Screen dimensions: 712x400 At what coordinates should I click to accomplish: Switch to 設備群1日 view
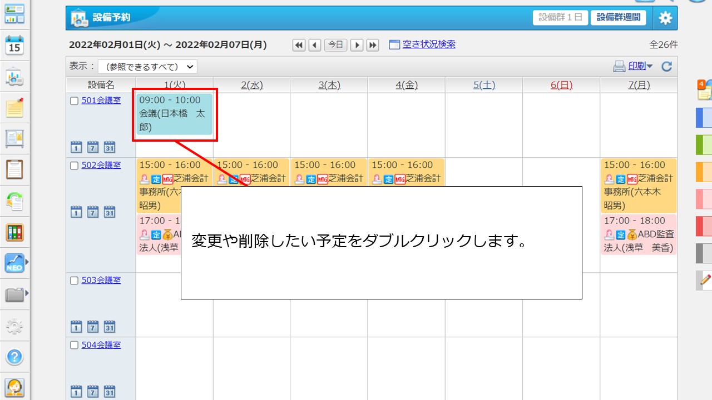pos(560,17)
